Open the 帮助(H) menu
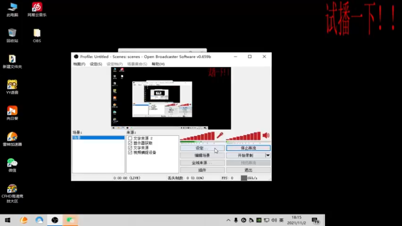 click(x=158, y=64)
